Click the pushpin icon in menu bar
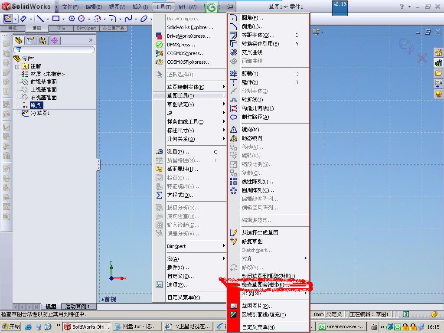The image size is (444, 333). click(x=230, y=7)
